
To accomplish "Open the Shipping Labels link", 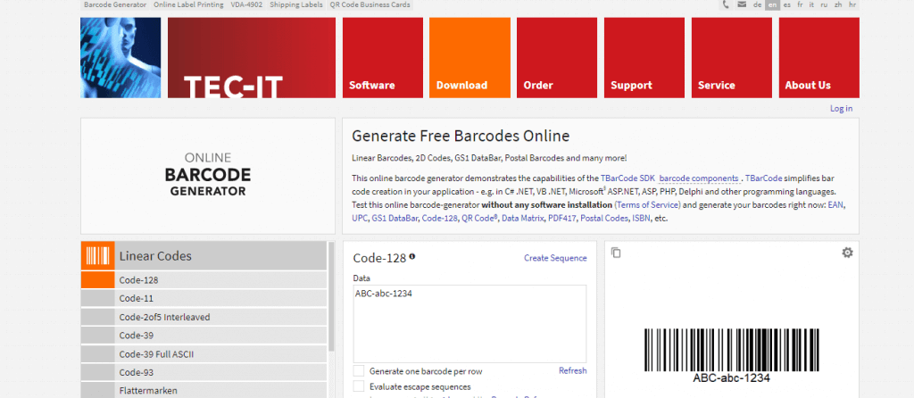I will click(x=296, y=4).
